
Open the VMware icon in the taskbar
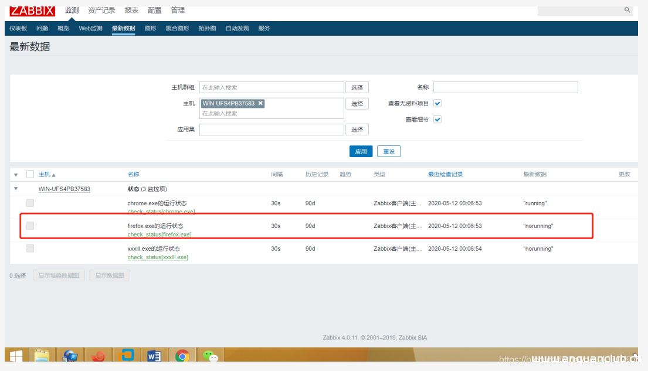coord(126,356)
